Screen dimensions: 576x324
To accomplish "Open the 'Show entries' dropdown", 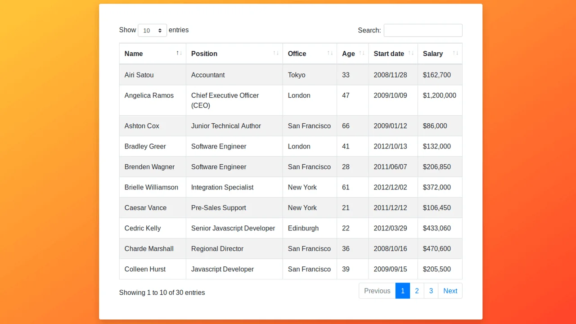I will click(x=152, y=30).
